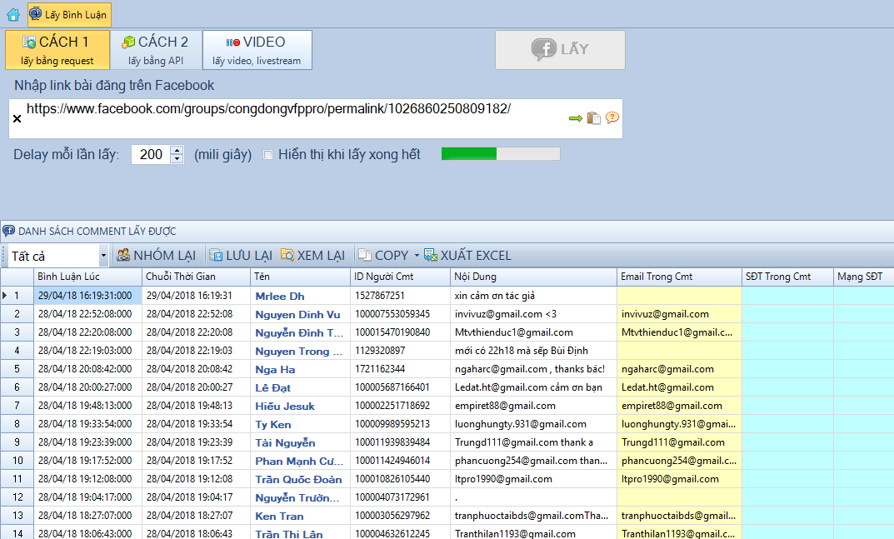This screenshot has height=539, width=894.
Task: Click the delay value 200 field
Action: 151,155
